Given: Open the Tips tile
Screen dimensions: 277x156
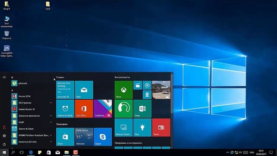Looking at the screenshot, I should pyautogui.click(x=142, y=127).
